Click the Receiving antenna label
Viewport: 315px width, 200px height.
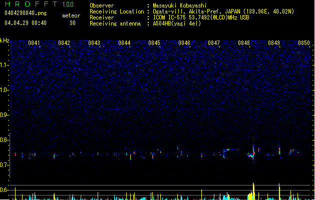pos(115,23)
